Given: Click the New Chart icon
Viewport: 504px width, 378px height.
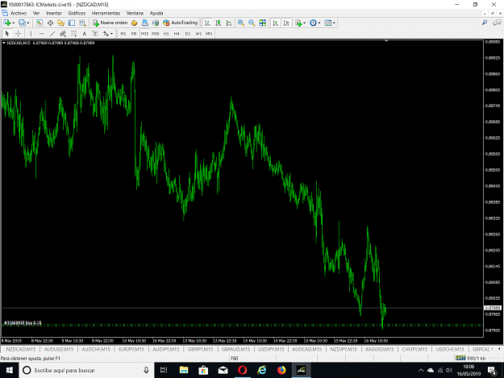Looking at the screenshot, I should (7, 23).
